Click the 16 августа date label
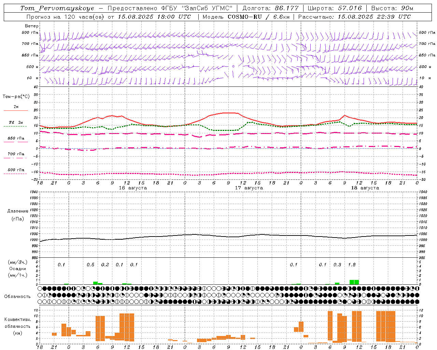The image size is (437, 350). tap(133, 188)
